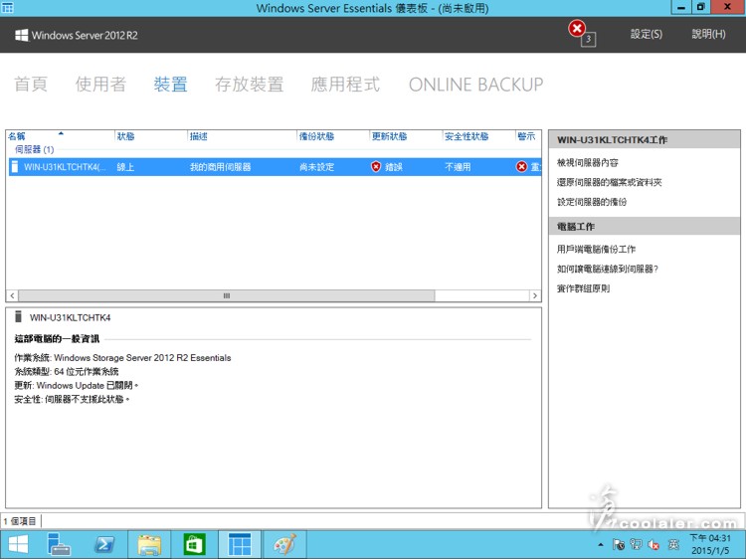The image size is (746, 559).
Task: Open the 首頁 tab
Action: (31, 85)
